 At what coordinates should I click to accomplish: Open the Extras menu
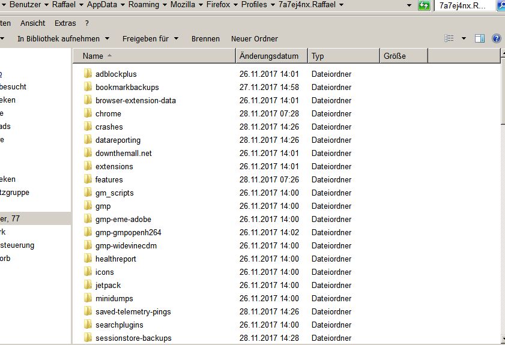point(65,23)
